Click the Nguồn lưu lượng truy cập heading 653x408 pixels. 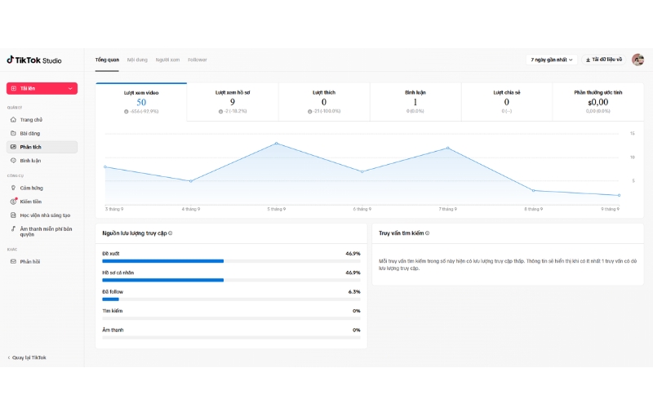[135, 233]
